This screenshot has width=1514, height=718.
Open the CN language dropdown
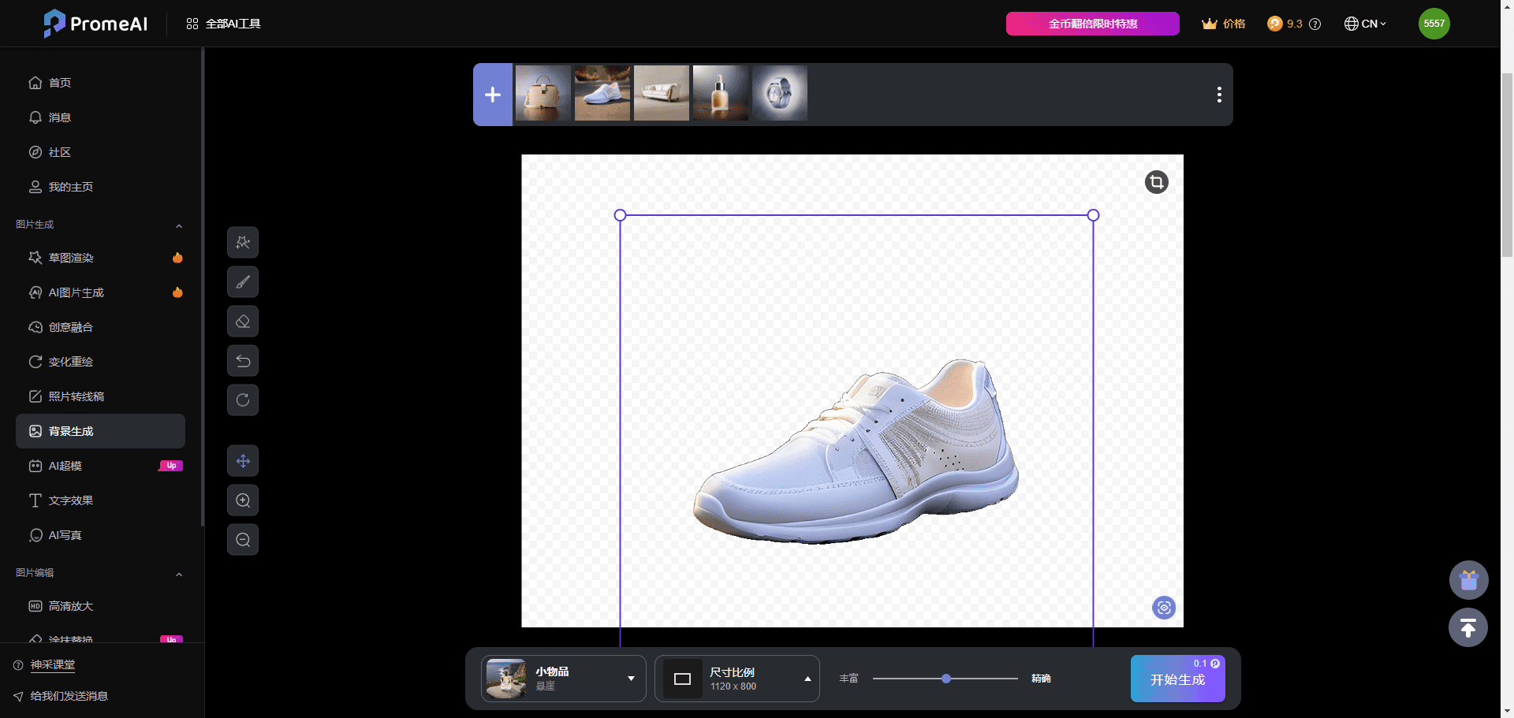1365,24
